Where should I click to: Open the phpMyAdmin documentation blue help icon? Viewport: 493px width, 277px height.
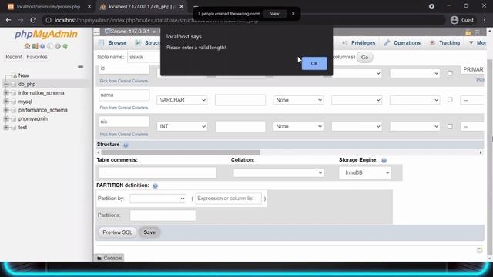coord(42,46)
